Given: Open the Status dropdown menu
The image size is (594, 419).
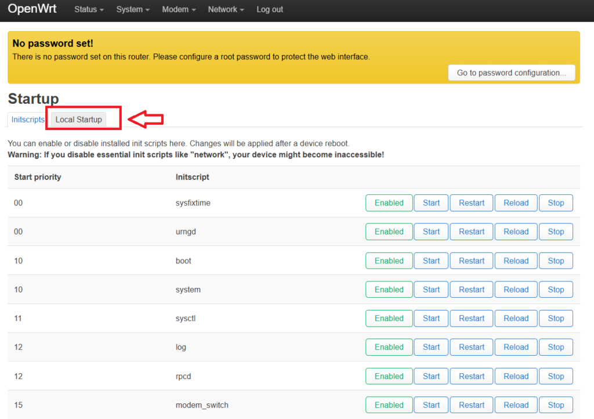Looking at the screenshot, I should (x=89, y=9).
